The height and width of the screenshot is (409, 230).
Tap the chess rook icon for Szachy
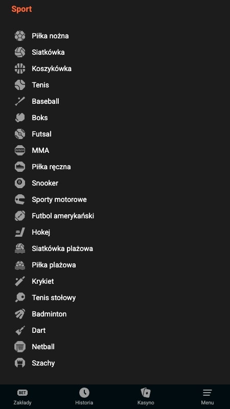click(x=20, y=363)
